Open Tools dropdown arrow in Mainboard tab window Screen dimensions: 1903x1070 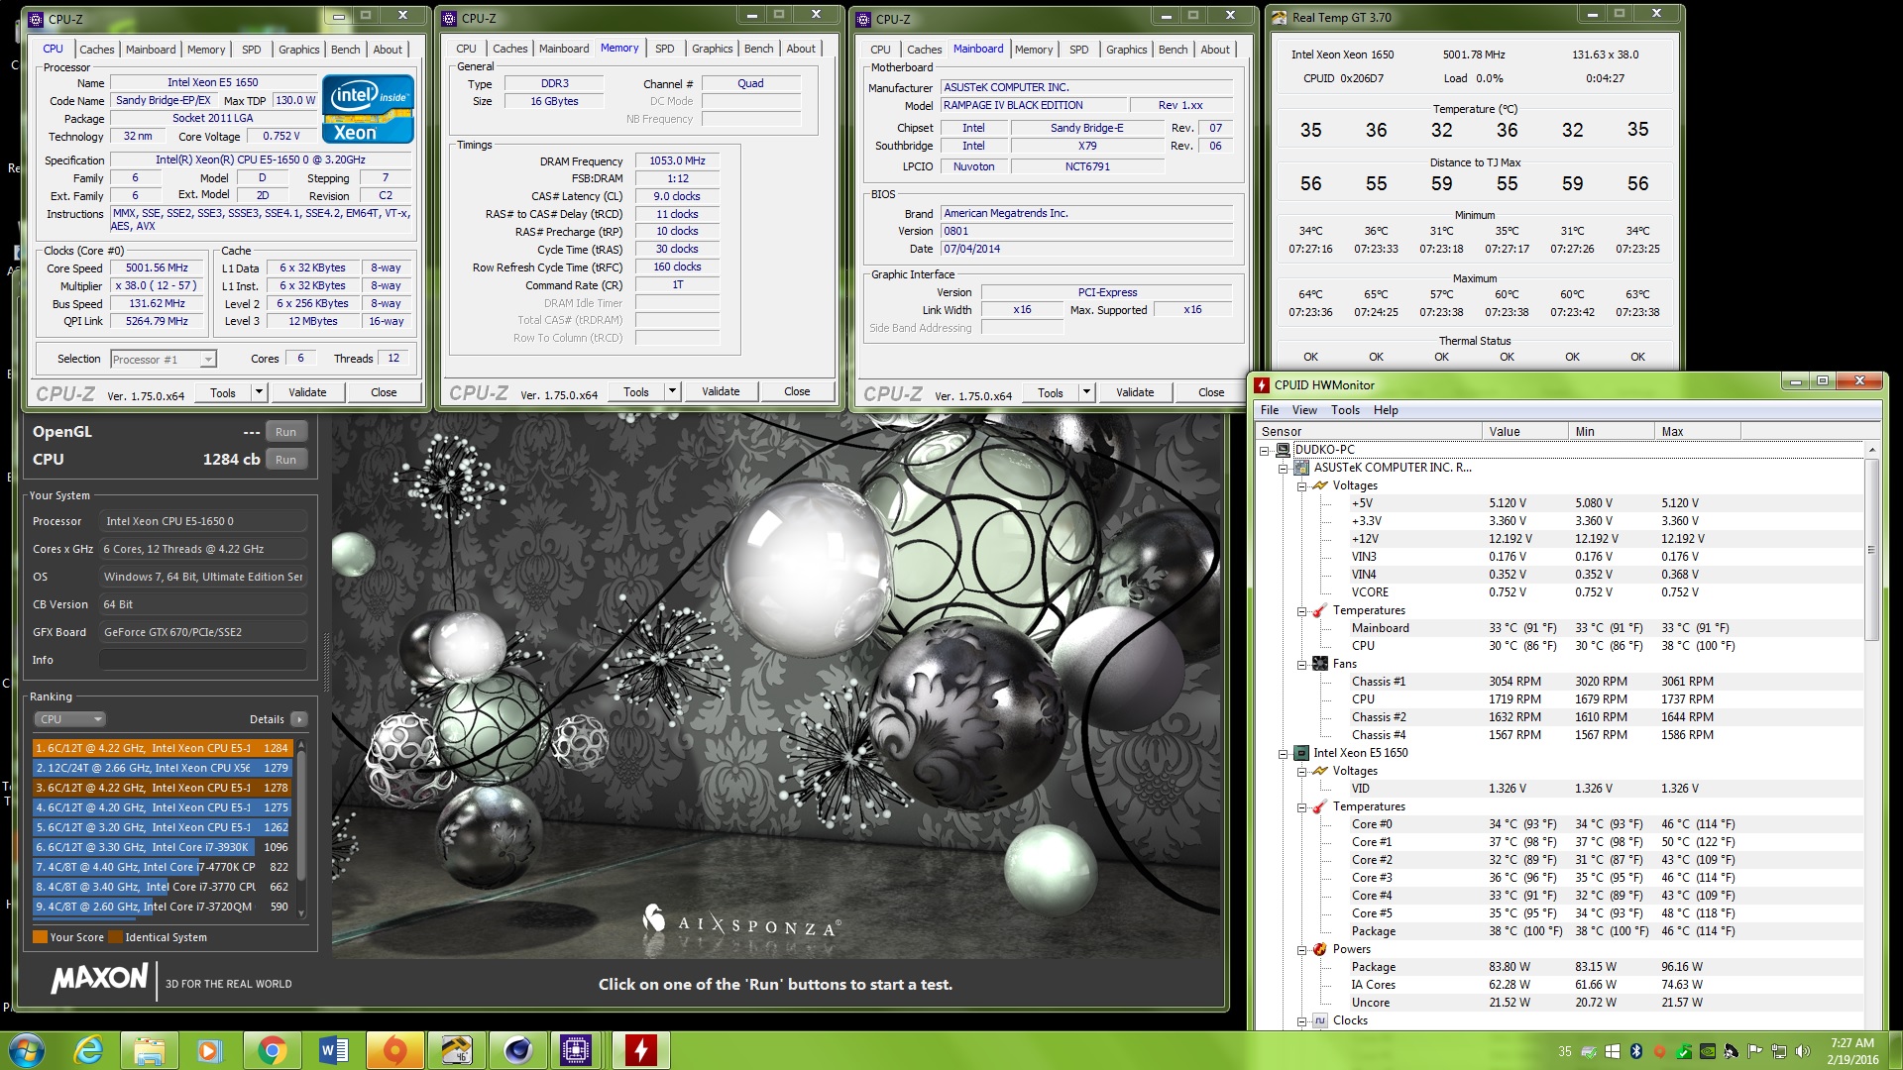[x=1086, y=392]
